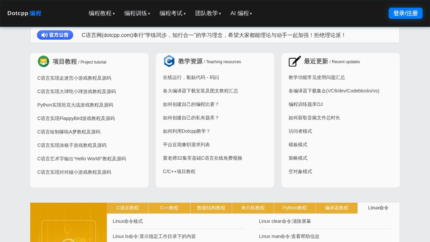Select the 编译器教程 tab
Viewport: 430px width, 242px height.
pos(336,208)
